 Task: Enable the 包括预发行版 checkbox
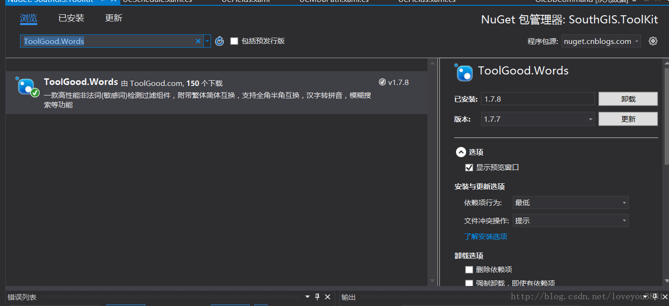pyautogui.click(x=234, y=41)
